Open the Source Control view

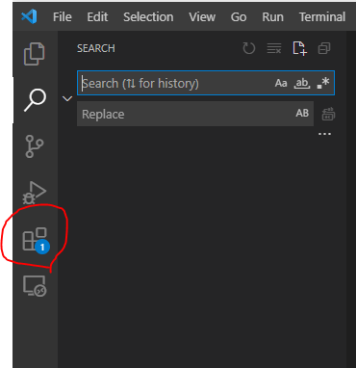pos(34,146)
